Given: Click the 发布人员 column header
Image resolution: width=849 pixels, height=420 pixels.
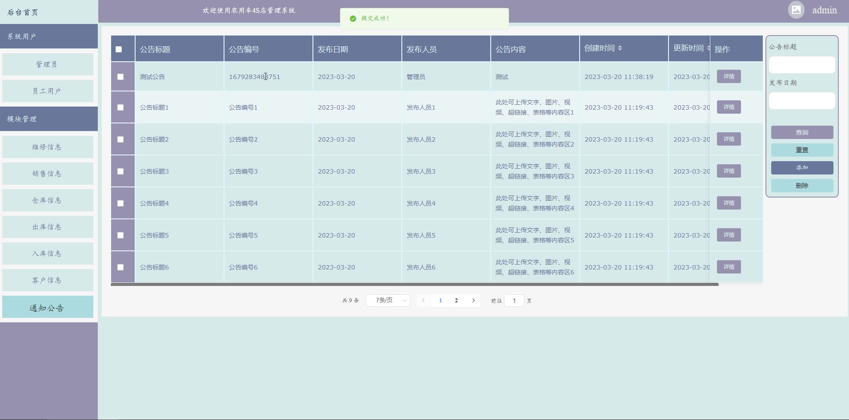Looking at the screenshot, I should click(446, 48).
